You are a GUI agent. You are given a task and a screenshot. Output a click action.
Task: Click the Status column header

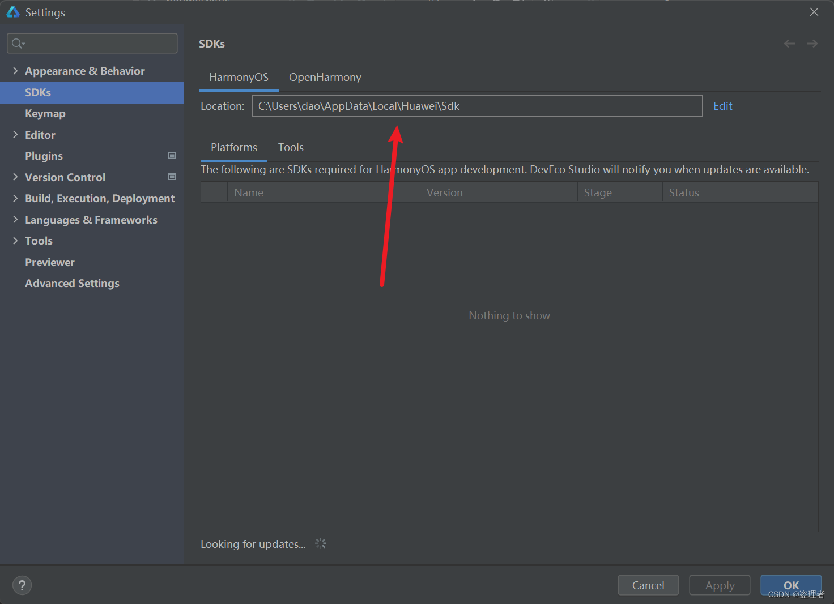(741, 192)
